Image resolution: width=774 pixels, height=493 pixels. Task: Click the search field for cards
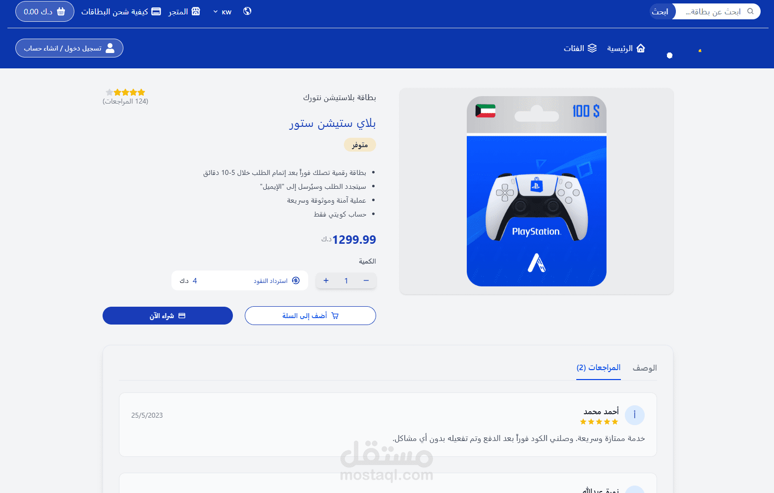tap(718, 11)
